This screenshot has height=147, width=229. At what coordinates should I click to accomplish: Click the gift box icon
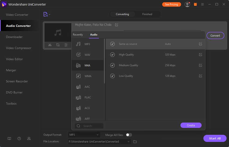195,4
